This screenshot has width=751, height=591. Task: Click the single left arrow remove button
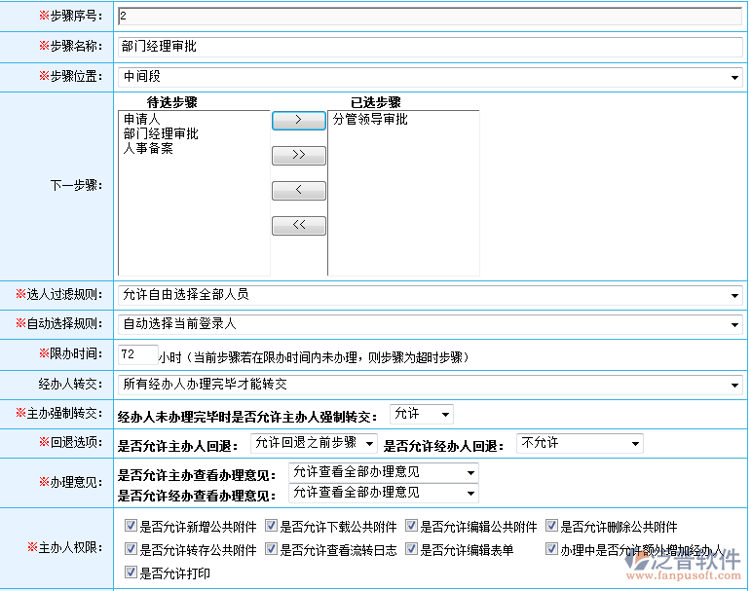click(x=298, y=190)
